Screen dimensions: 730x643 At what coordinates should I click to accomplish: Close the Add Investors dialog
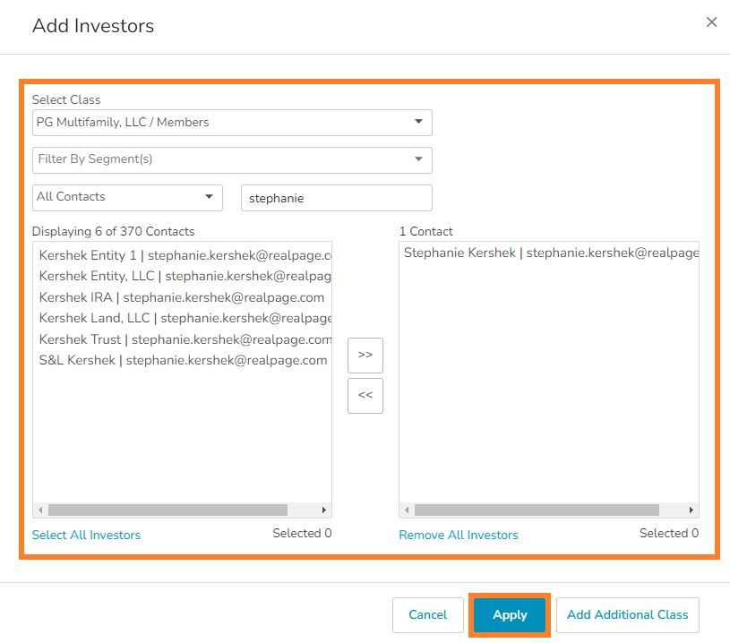(711, 21)
